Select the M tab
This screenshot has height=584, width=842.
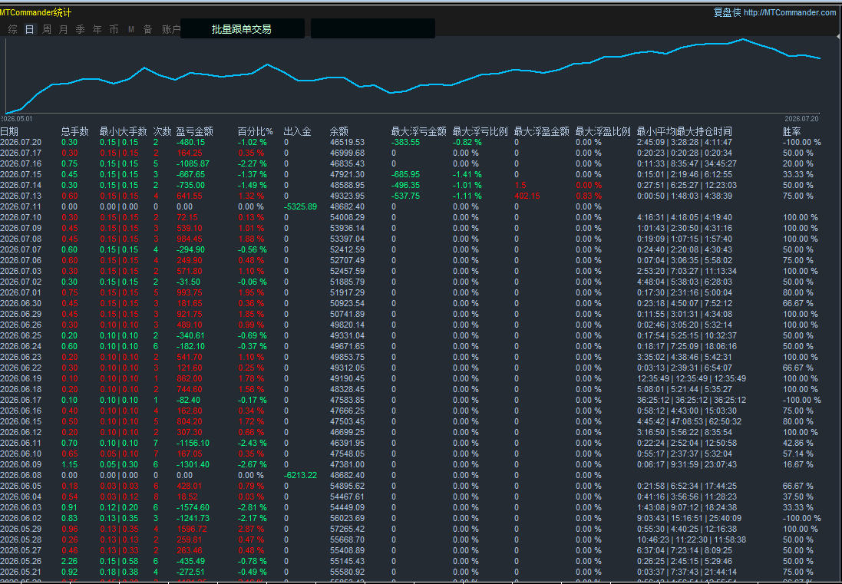[131, 29]
